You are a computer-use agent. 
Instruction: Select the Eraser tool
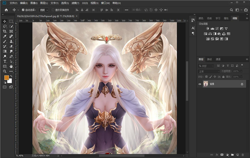pos(11,46)
